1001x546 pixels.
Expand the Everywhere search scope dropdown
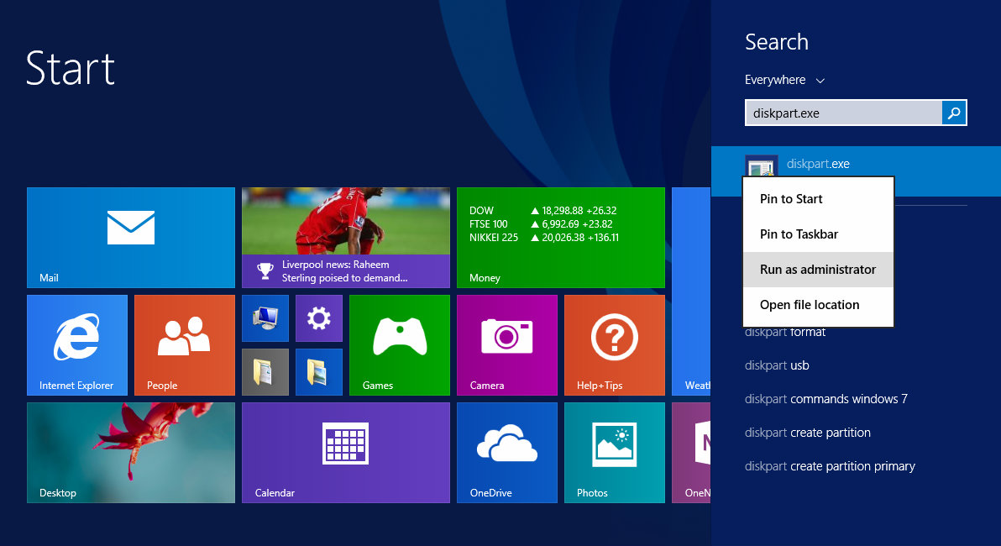(784, 80)
